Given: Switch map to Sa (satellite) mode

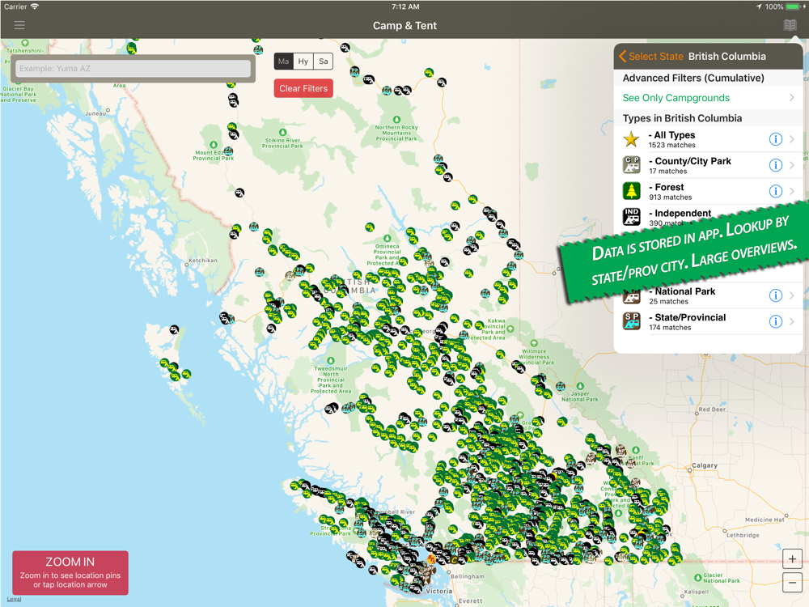Looking at the screenshot, I should click(x=324, y=62).
